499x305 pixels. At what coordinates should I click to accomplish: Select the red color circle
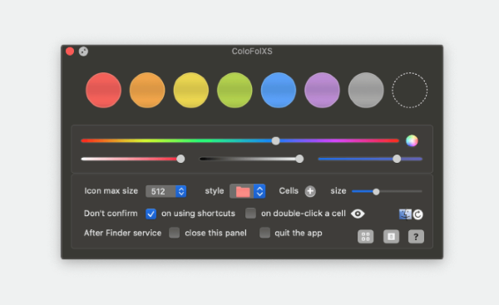[103, 90]
